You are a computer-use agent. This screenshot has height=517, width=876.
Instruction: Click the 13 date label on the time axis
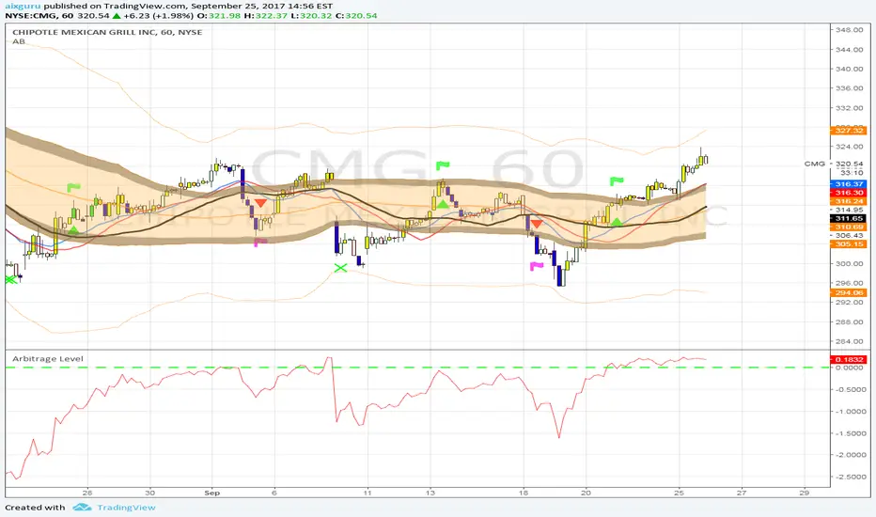click(430, 493)
